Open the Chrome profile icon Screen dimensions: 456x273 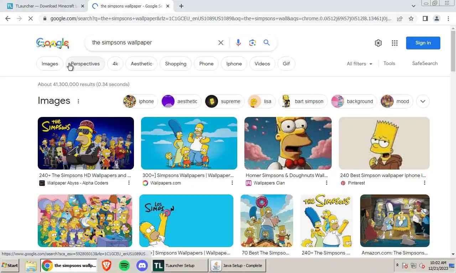point(436,18)
